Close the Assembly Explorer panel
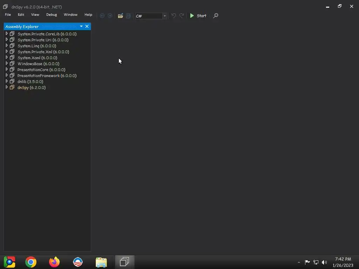The image size is (359, 269). point(87,26)
